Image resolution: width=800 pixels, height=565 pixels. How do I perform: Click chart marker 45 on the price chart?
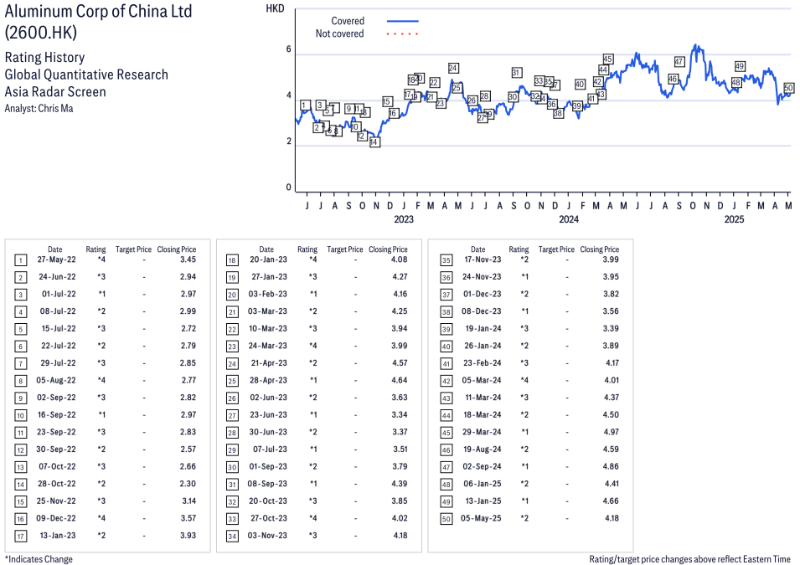click(x=607, y=59)
